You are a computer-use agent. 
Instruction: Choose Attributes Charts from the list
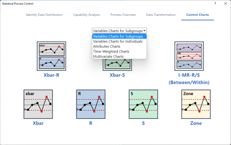[107, 47]
